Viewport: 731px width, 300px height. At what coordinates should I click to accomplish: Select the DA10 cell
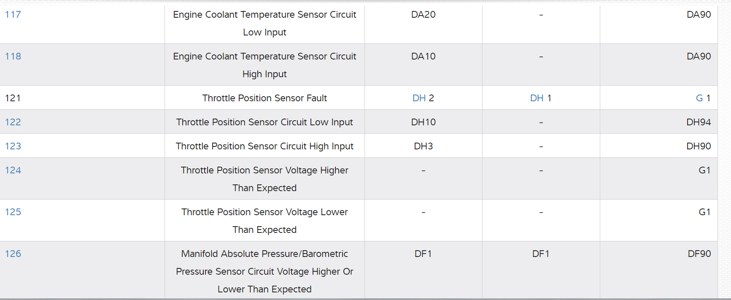point(423,57)
